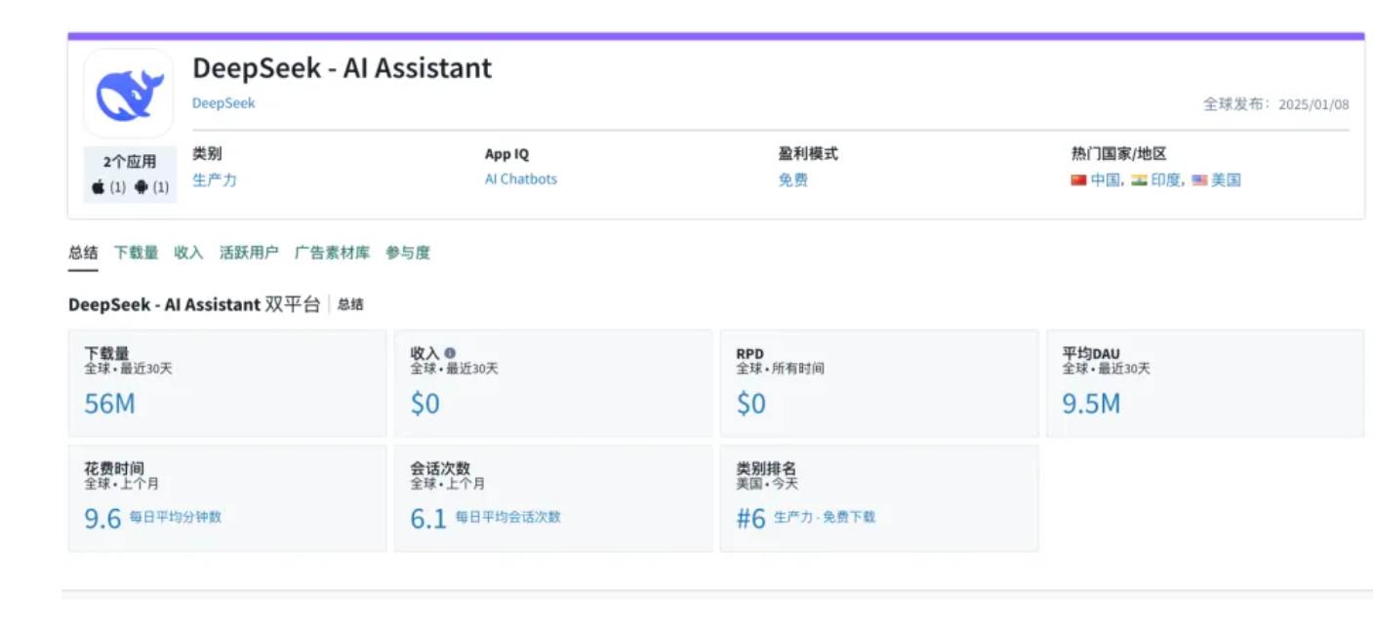Switch to the 下载量 tab

coord(136,253)
